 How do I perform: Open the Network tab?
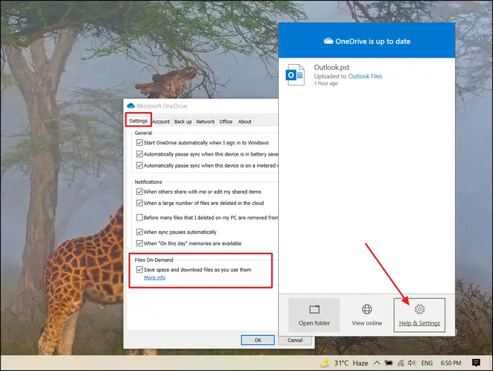206,122
